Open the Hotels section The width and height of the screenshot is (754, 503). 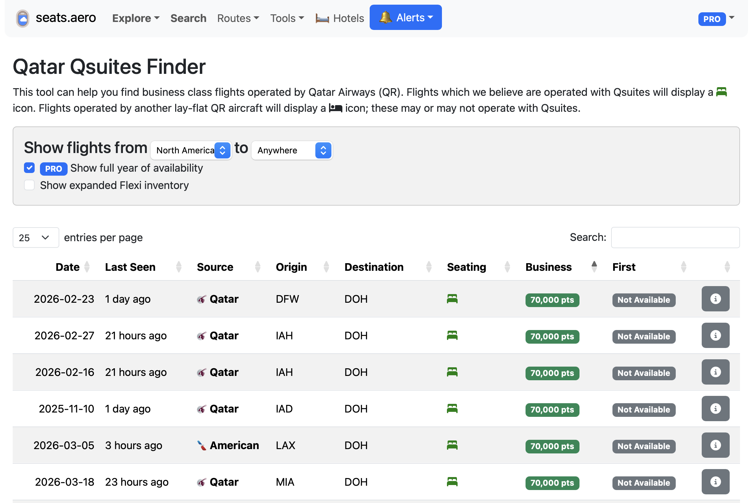[340, 18]
